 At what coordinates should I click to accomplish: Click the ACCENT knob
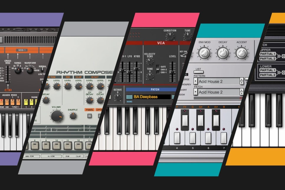pos(241,53)
